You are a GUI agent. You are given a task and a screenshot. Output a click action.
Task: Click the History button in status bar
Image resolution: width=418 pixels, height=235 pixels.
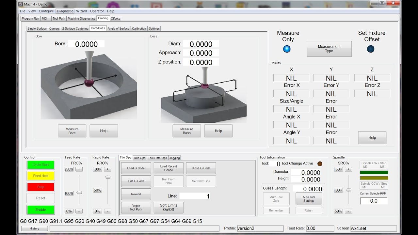click(x=35, y=228)
